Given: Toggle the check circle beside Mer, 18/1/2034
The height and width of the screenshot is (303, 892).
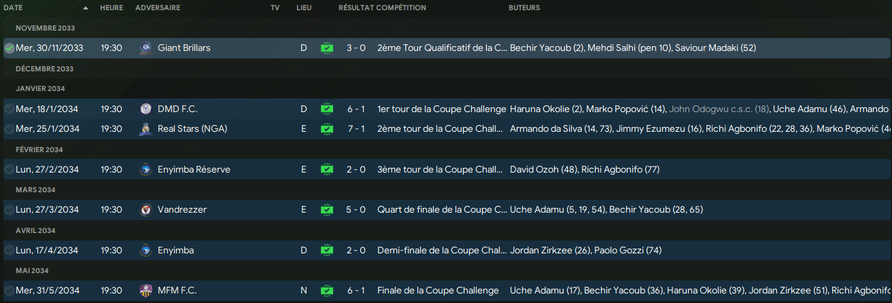Looking at the screenshot, I should point(9,109).
